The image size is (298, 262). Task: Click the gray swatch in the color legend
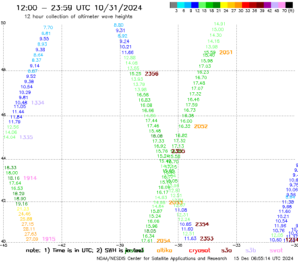click(x=174, y=5)
